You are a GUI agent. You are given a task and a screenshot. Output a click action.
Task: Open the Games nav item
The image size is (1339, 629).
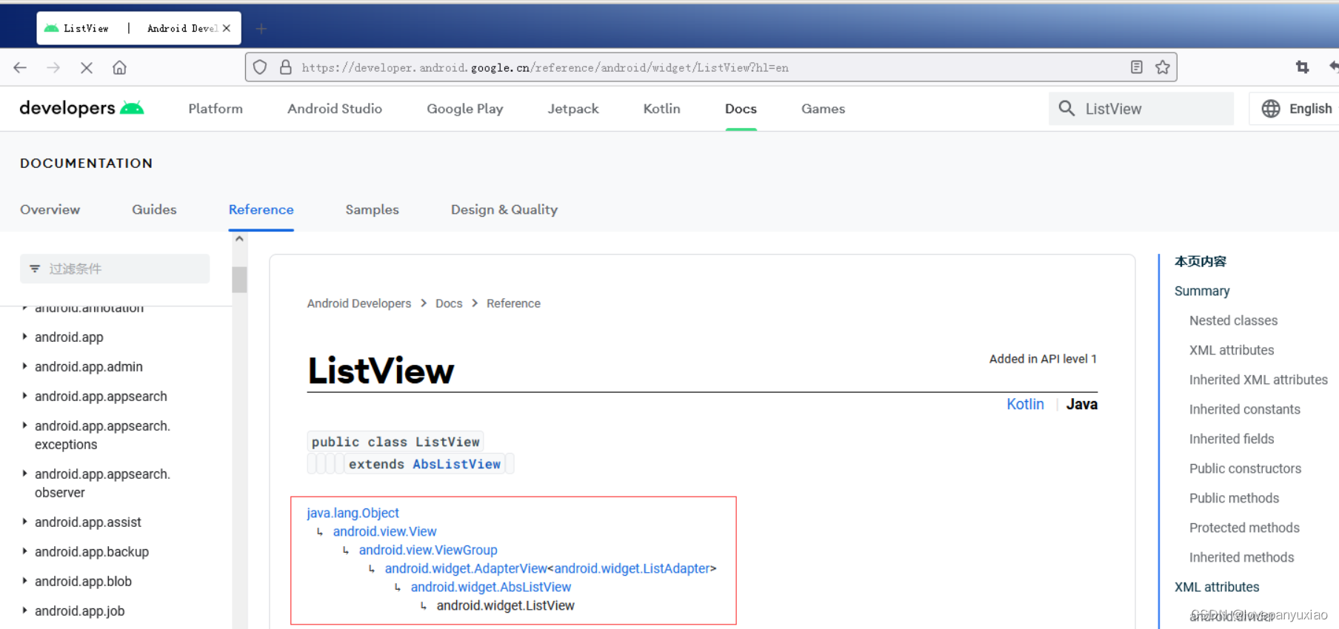tap(823, 109)
